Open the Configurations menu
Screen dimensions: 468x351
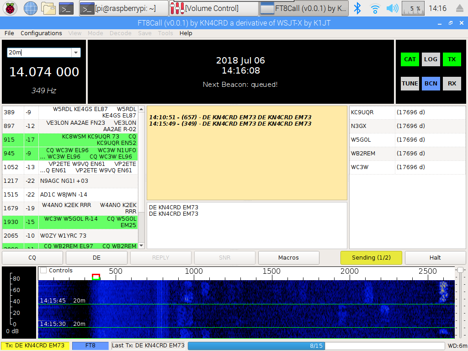(x=41, y=33)
